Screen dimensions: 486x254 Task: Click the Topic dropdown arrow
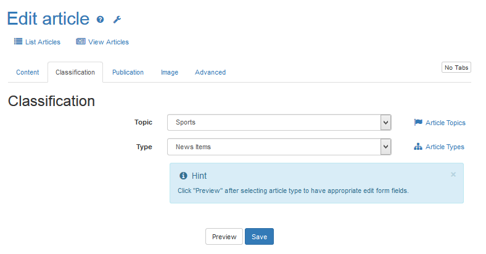(386, 123)
